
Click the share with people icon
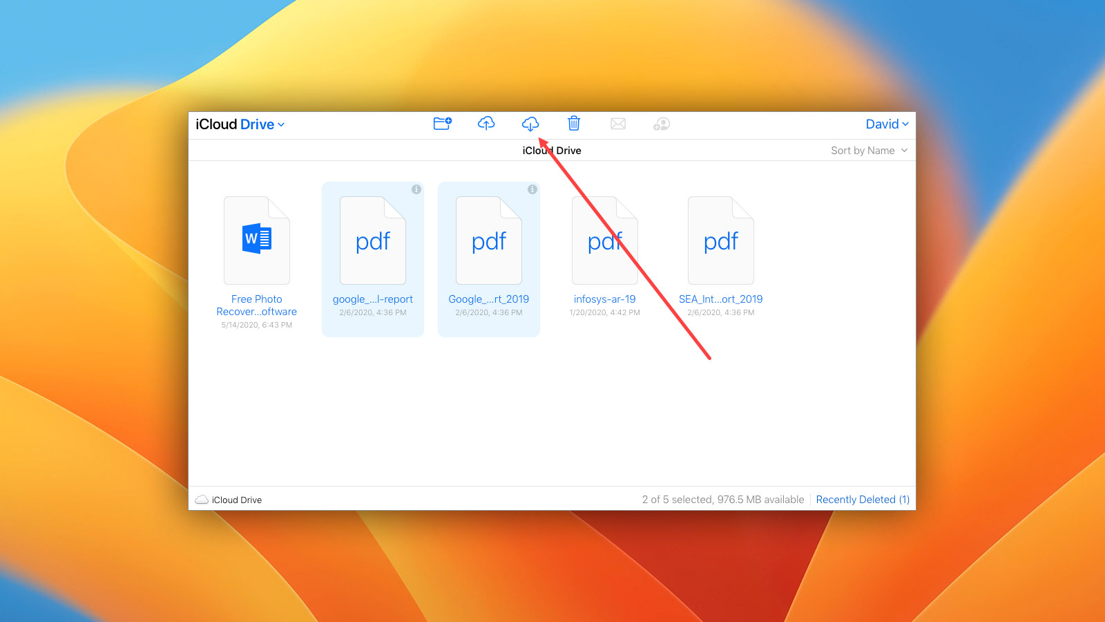662,124
